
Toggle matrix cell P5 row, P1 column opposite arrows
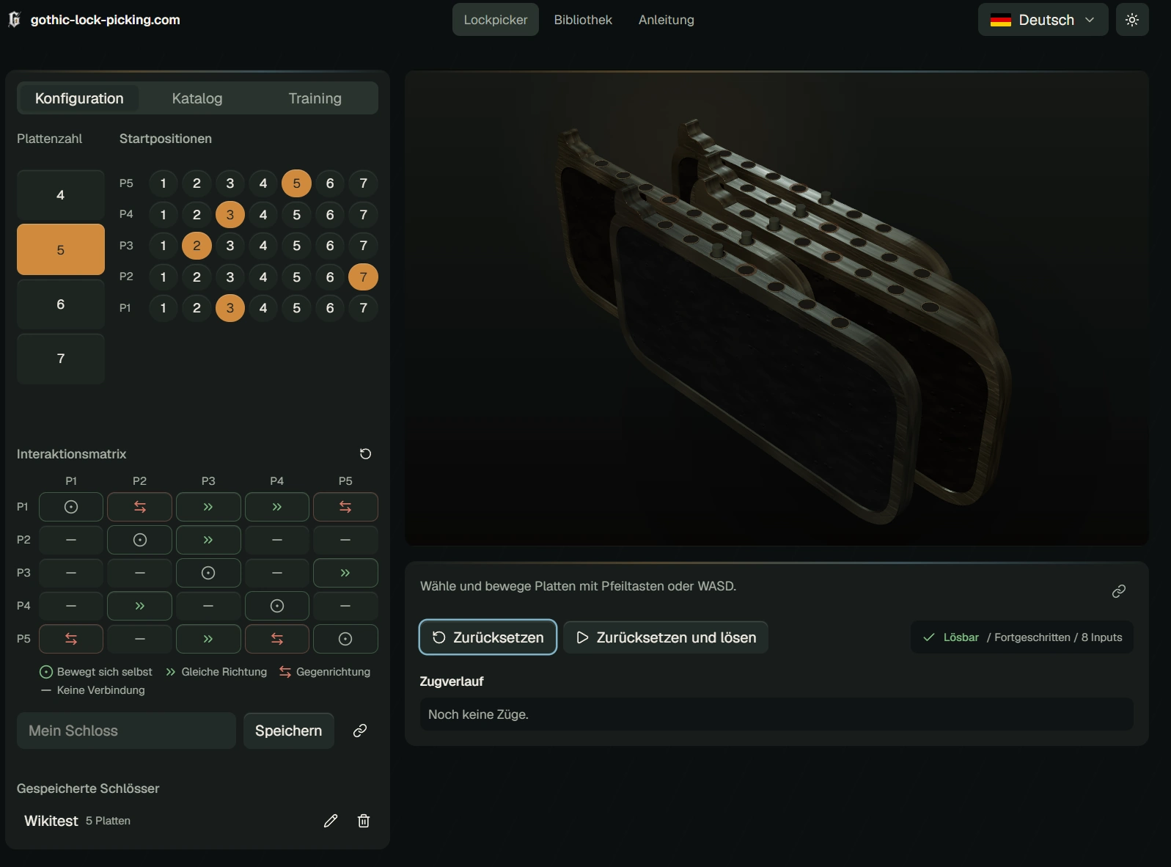pyautogui.click(x=71, y=639)
